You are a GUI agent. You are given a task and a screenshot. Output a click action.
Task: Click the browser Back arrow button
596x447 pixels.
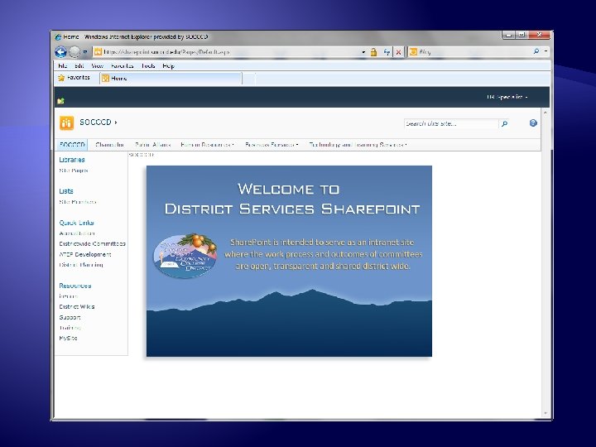point(60,51)
